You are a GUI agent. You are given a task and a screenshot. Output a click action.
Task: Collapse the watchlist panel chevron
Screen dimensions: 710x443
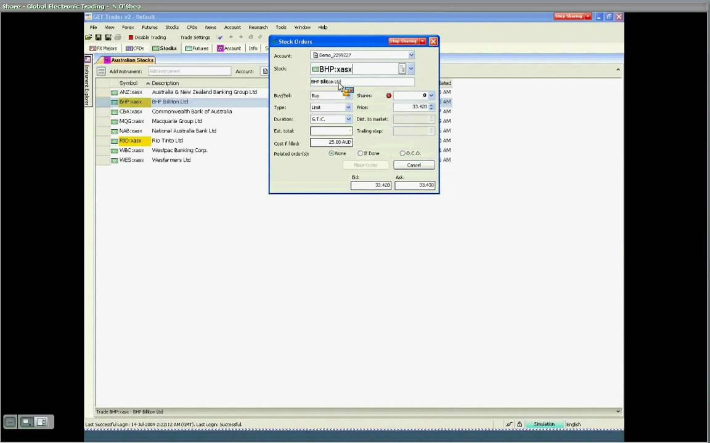[x=618, y=70]
